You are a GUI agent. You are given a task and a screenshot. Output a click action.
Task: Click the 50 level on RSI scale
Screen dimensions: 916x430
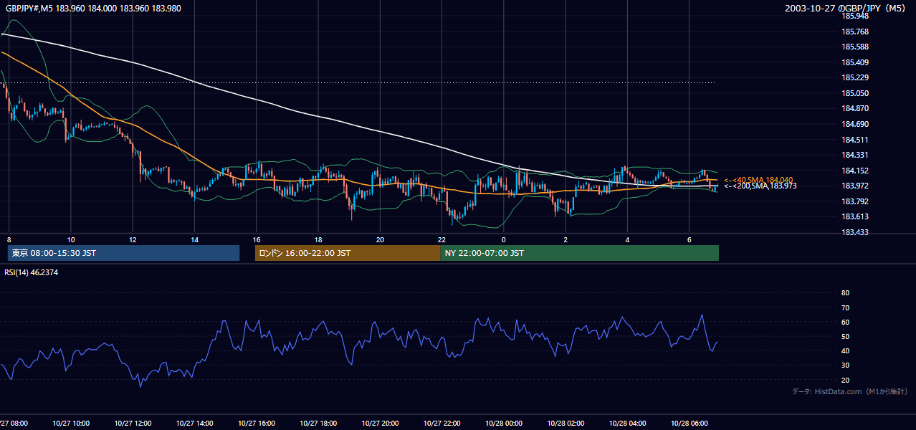[845, 336]
